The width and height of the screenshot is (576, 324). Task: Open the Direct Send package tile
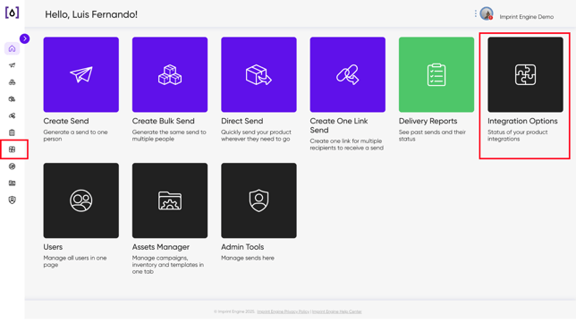pyautogui.click(x=258, y=74)
